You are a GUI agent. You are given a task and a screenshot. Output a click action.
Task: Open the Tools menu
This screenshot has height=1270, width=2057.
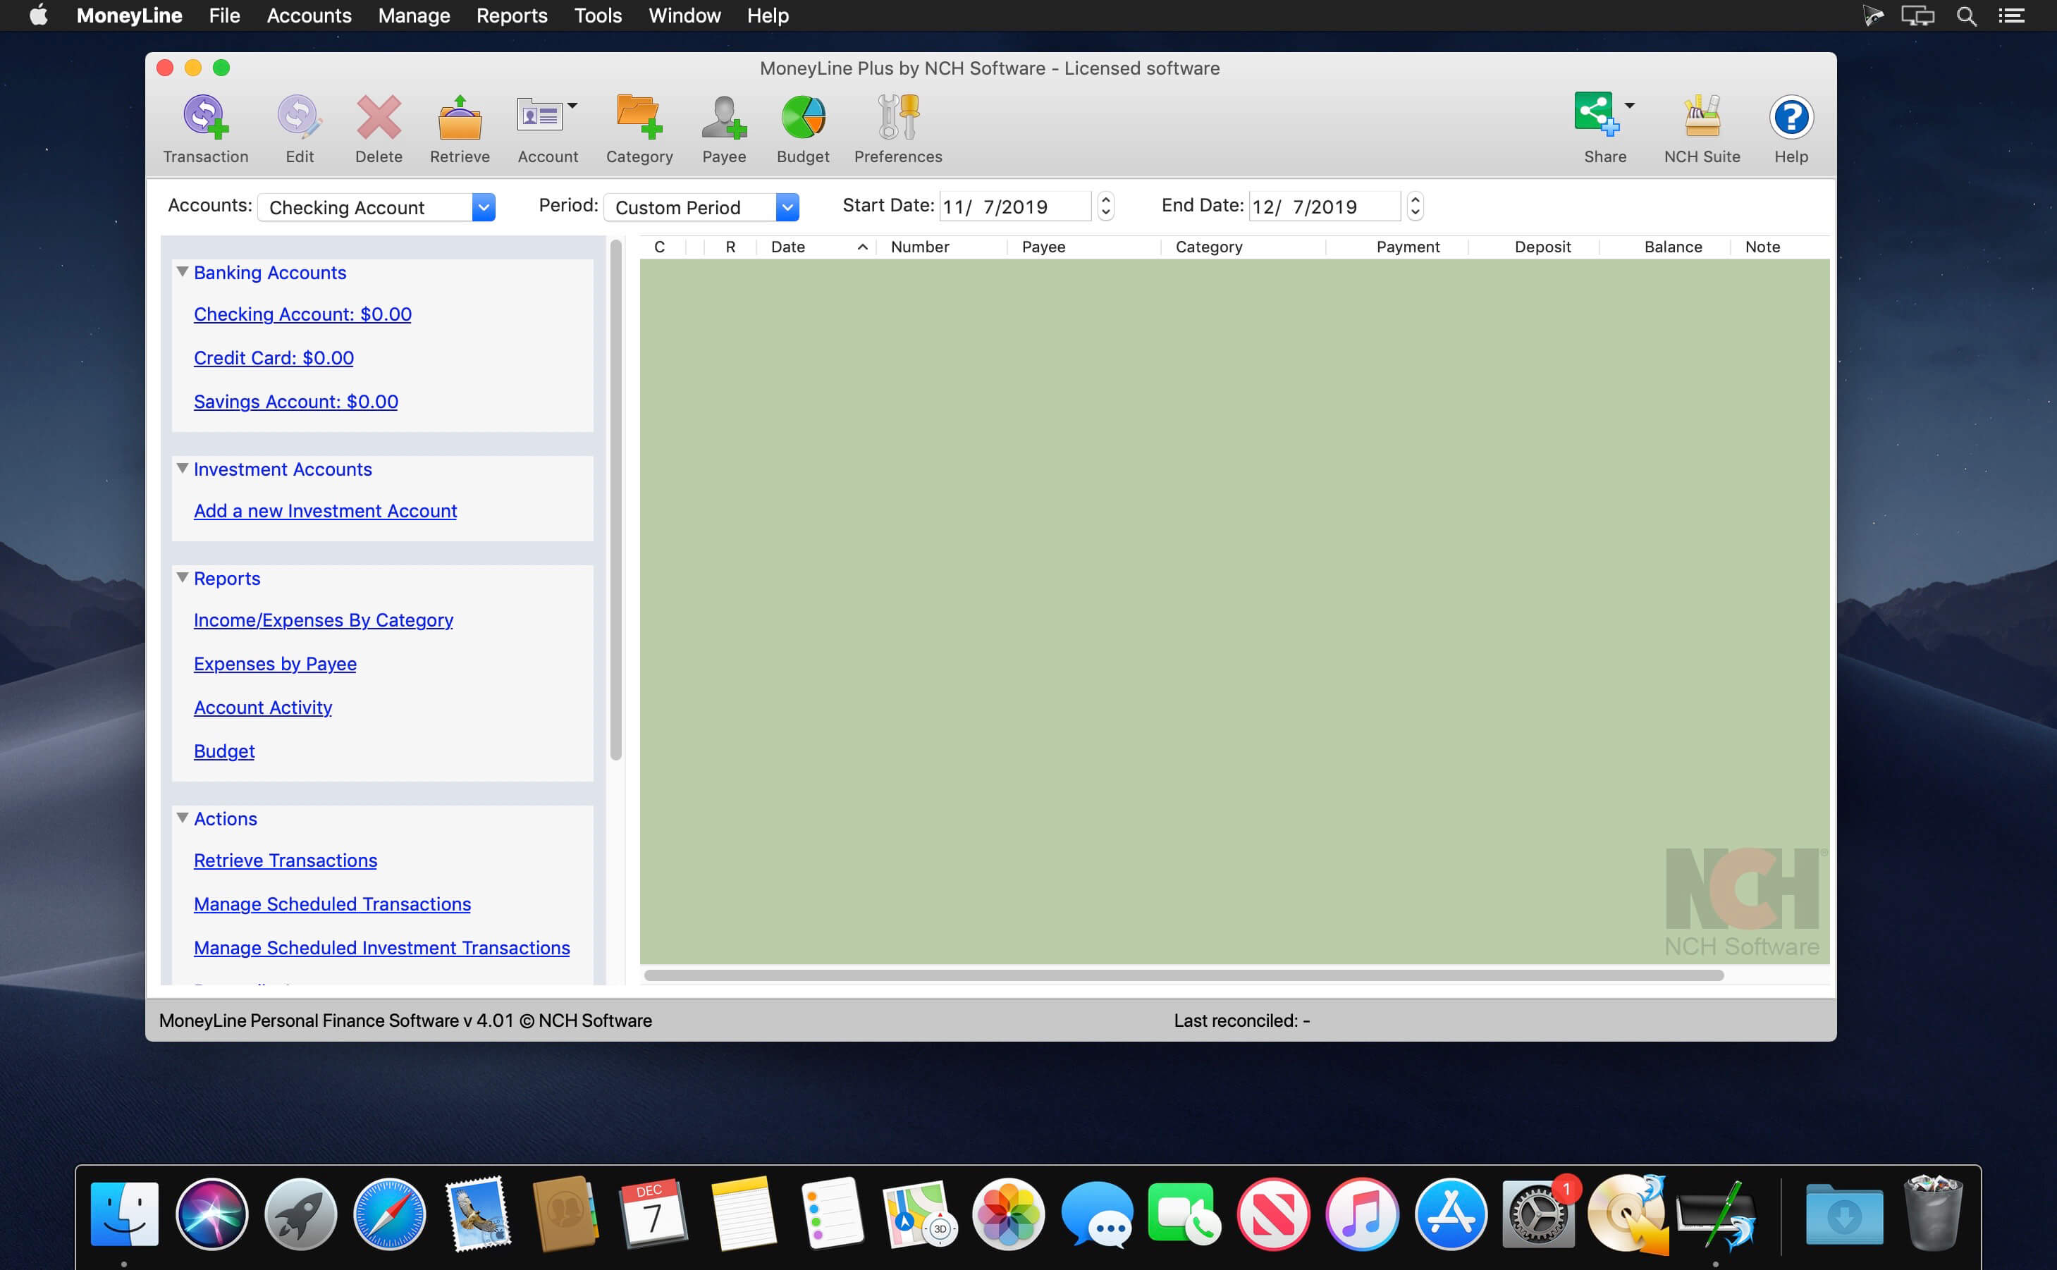(x=597, y=16)
